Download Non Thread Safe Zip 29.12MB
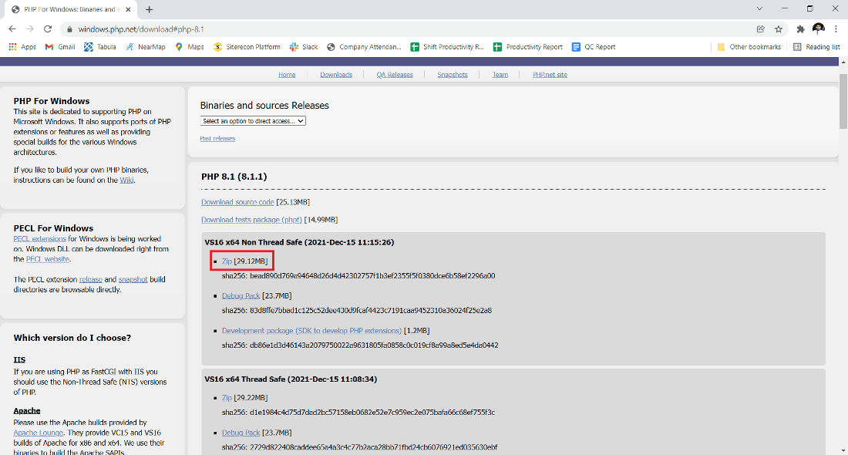The image size is (848, 455). [x=227, y=261]
